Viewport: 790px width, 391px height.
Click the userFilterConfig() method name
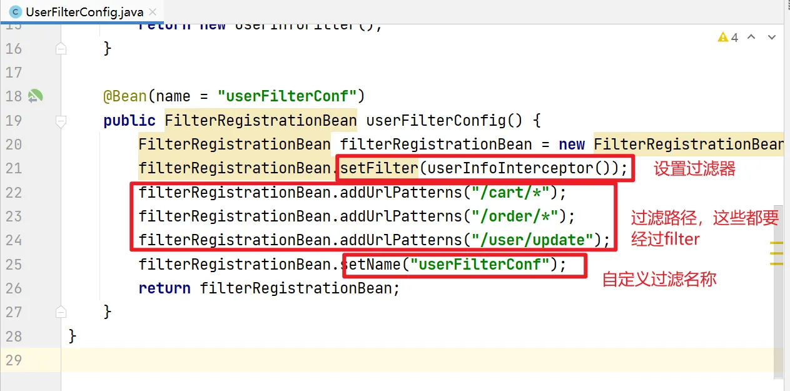tap(445, 120)
